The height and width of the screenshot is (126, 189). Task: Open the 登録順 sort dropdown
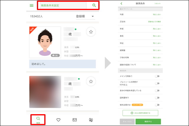pyautogui.click(x=85, y=17)
